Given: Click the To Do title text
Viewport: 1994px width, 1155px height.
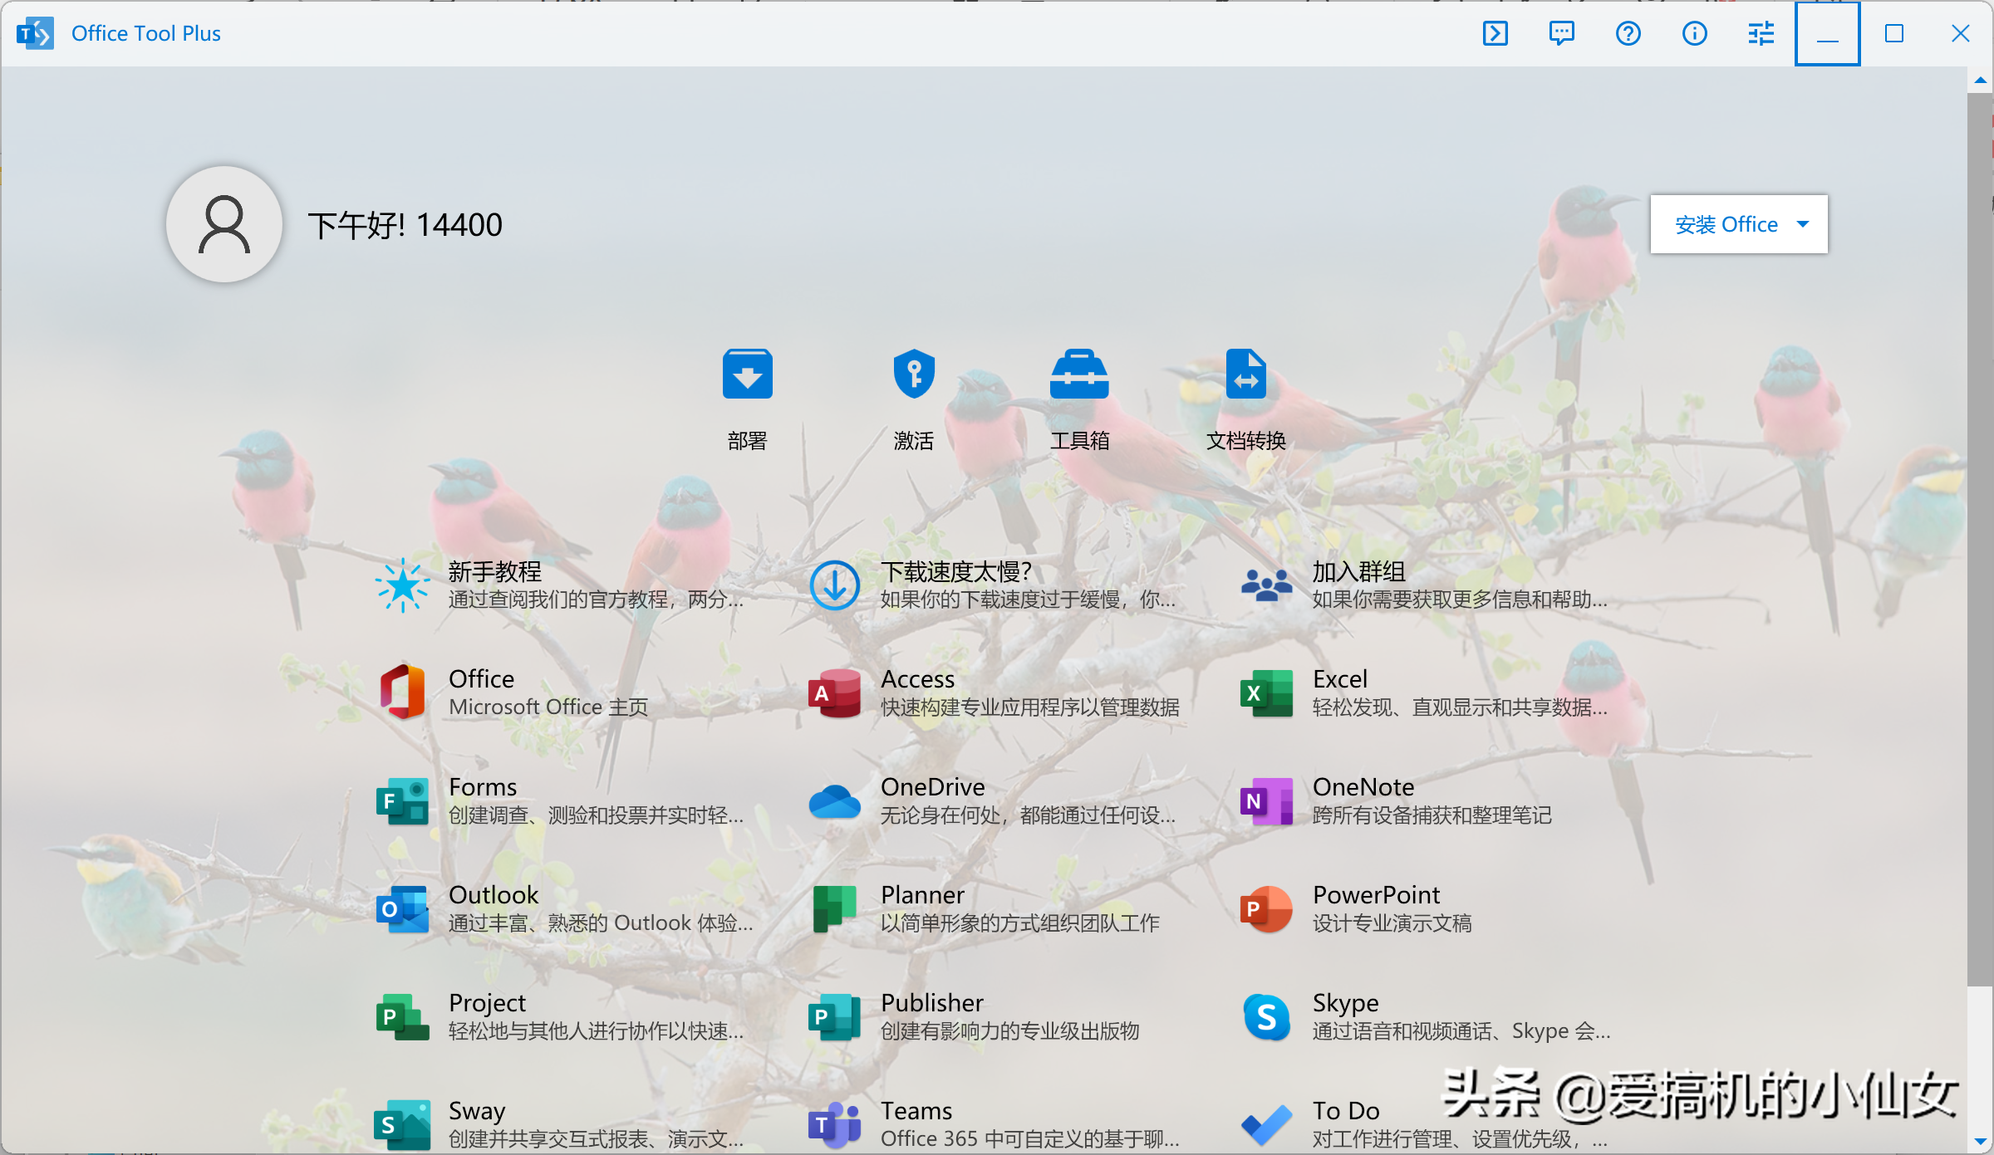Looking at the screenshot, I should click(1346, 1111).
